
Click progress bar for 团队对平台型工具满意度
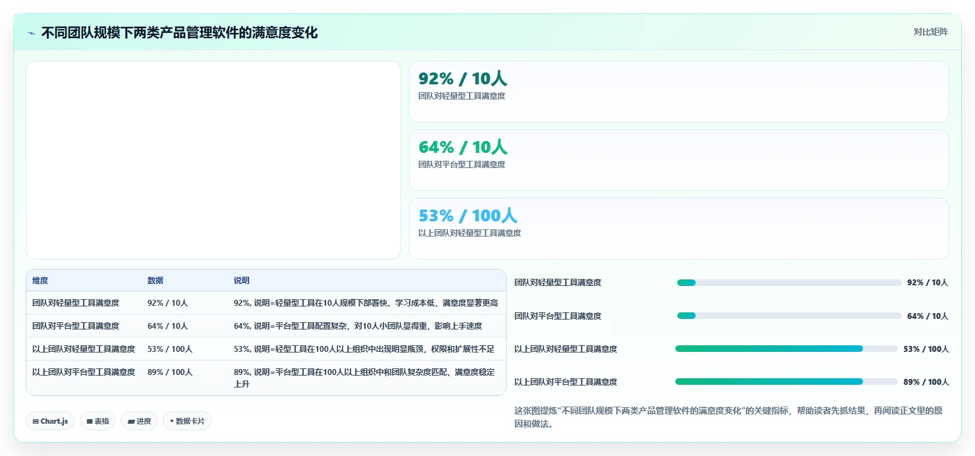789,316
